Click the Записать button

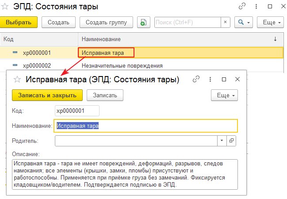pyautogui.click(x=105, y=95)
